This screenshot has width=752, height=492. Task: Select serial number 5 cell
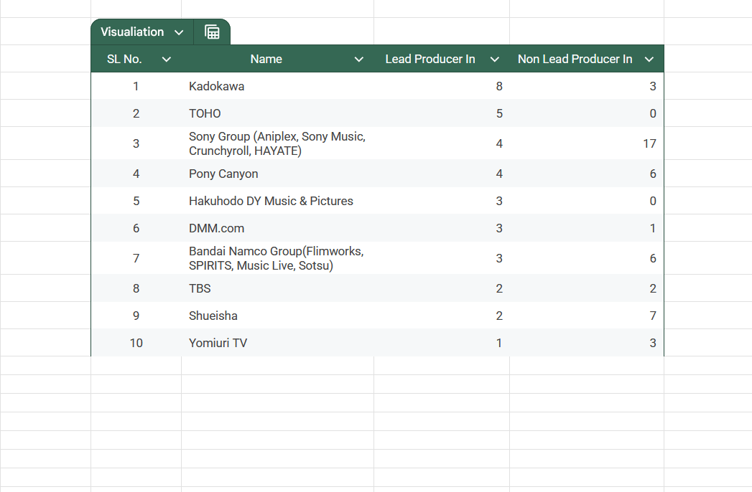pos(136,201)
